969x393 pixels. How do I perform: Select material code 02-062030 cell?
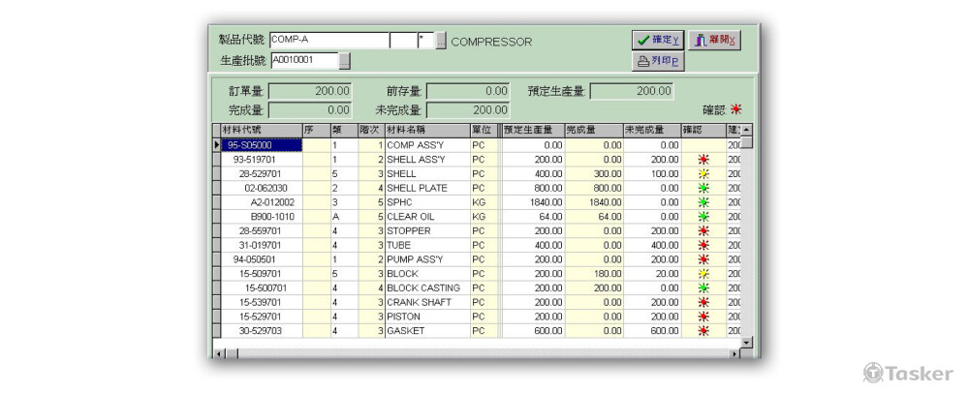pyautogui.click(x=262, y=188)
